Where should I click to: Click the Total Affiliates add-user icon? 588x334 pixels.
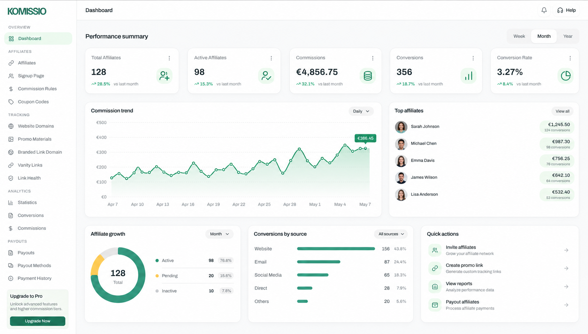tap(164, 76)
